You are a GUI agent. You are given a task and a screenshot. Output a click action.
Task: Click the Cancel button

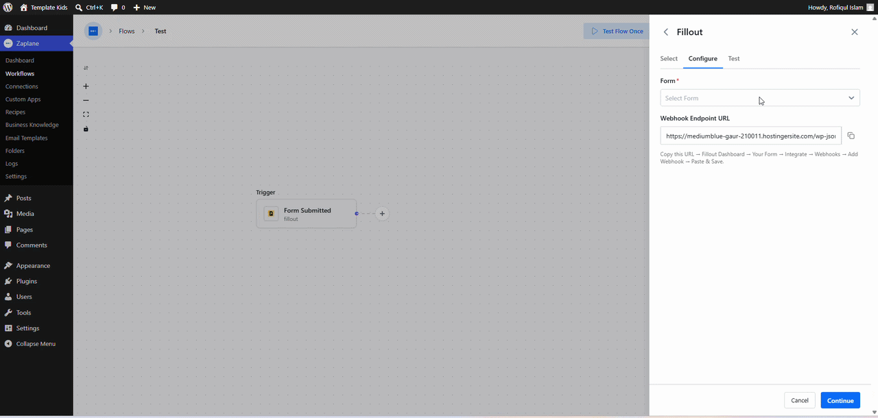800,400
